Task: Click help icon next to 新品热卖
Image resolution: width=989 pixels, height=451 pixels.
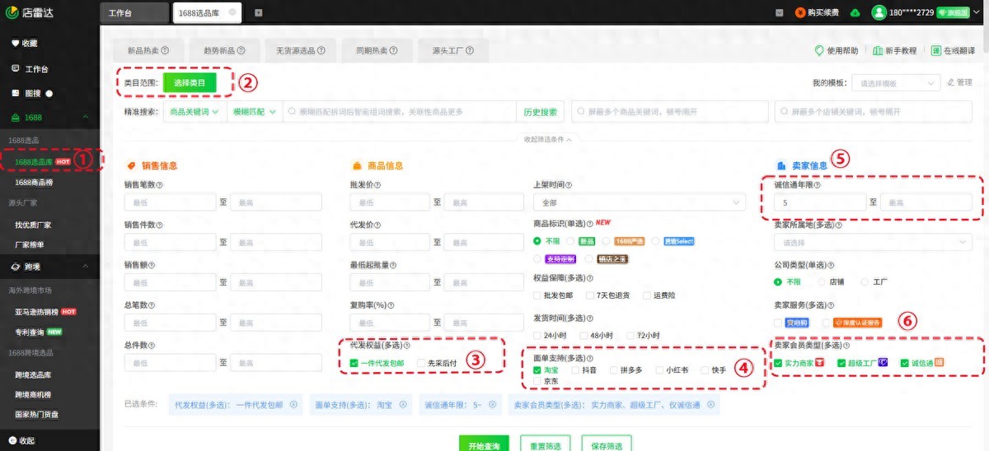Action: pyautogui.click(x=165, y=51)
